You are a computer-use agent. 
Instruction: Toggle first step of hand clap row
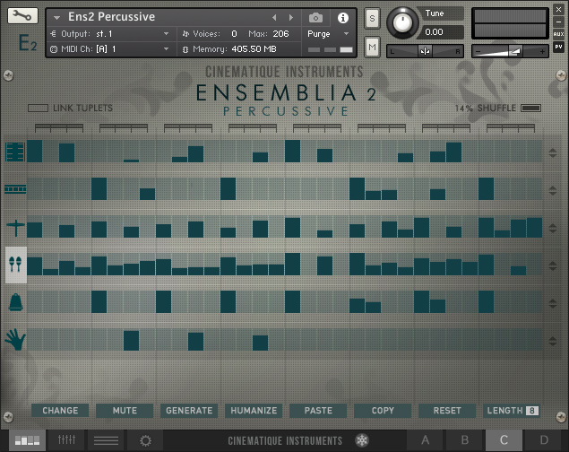coord(34,340)
